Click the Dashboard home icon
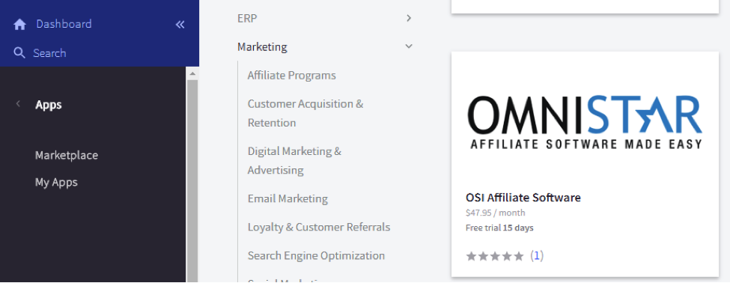 coord(19,25)
